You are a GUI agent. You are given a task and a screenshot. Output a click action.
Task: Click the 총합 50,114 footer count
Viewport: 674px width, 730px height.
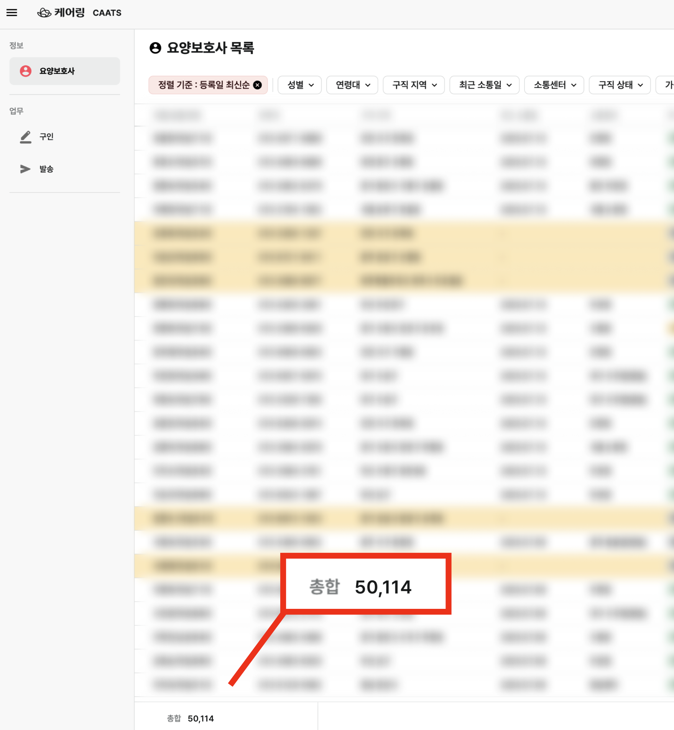[191, 718]
